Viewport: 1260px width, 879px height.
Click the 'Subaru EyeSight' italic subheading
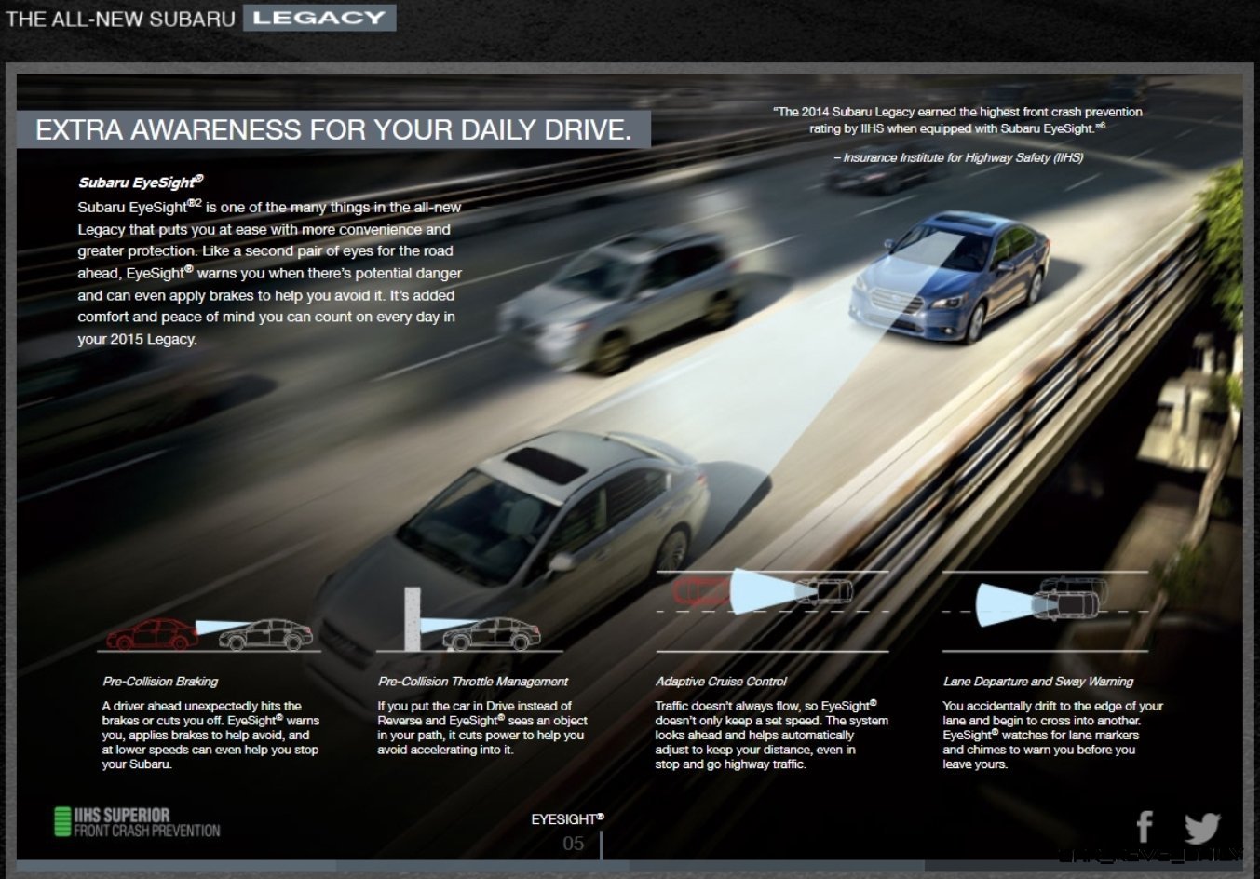click(140, 183)
